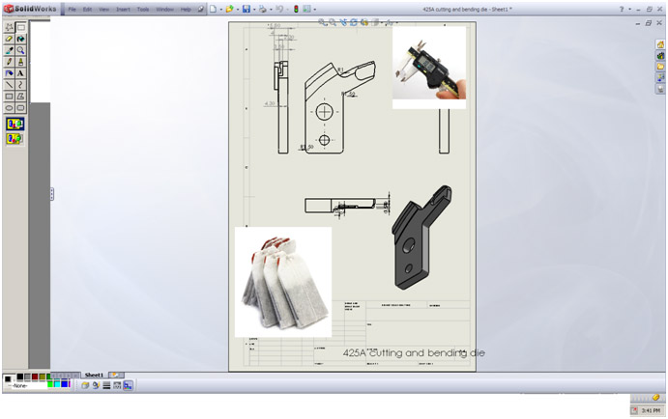668x419 pixels.
Task: Open the SolidWorks Tools menu
Action: (x=143, y=9)
